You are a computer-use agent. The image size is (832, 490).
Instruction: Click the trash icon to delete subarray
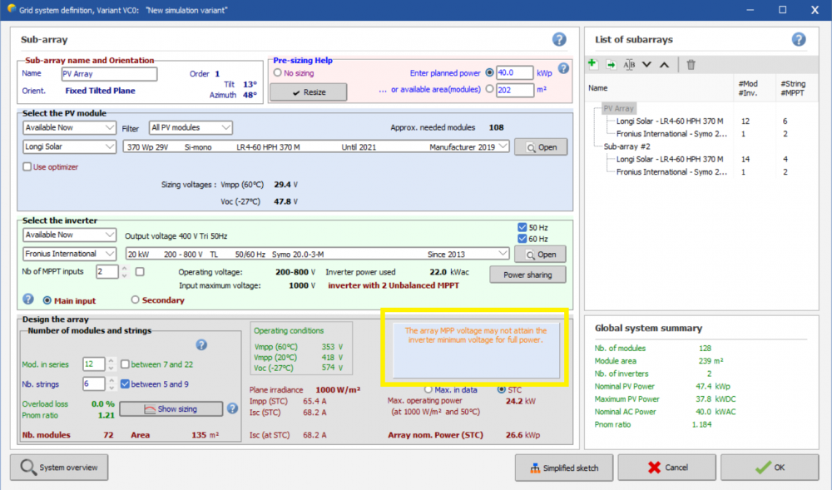[691, 64]
